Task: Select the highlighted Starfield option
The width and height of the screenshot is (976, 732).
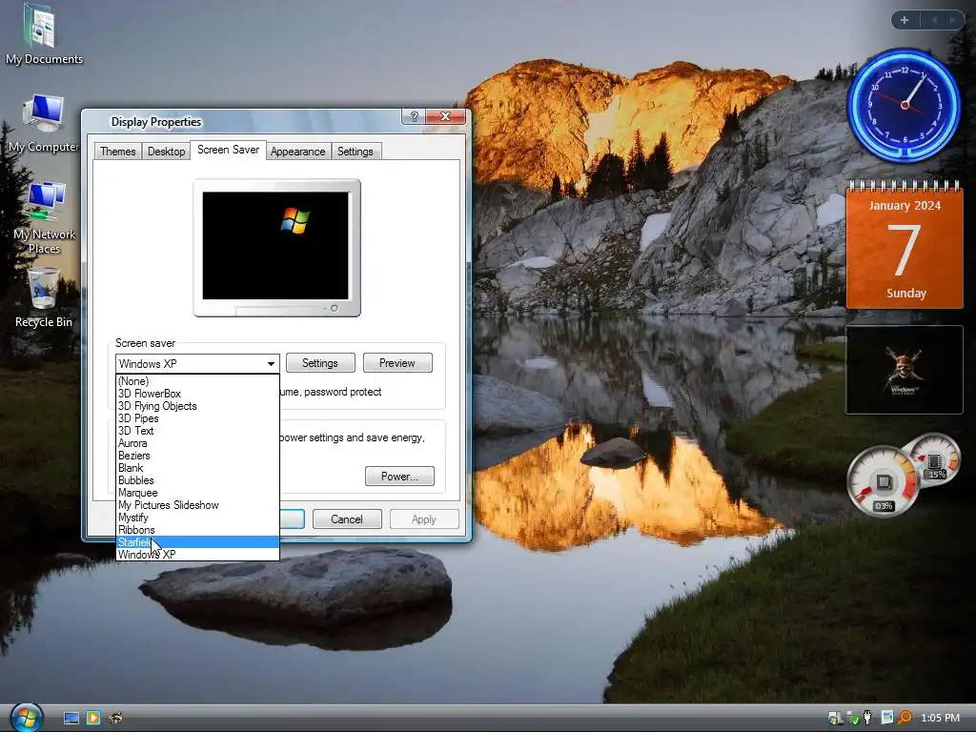Action: (197, 542)
